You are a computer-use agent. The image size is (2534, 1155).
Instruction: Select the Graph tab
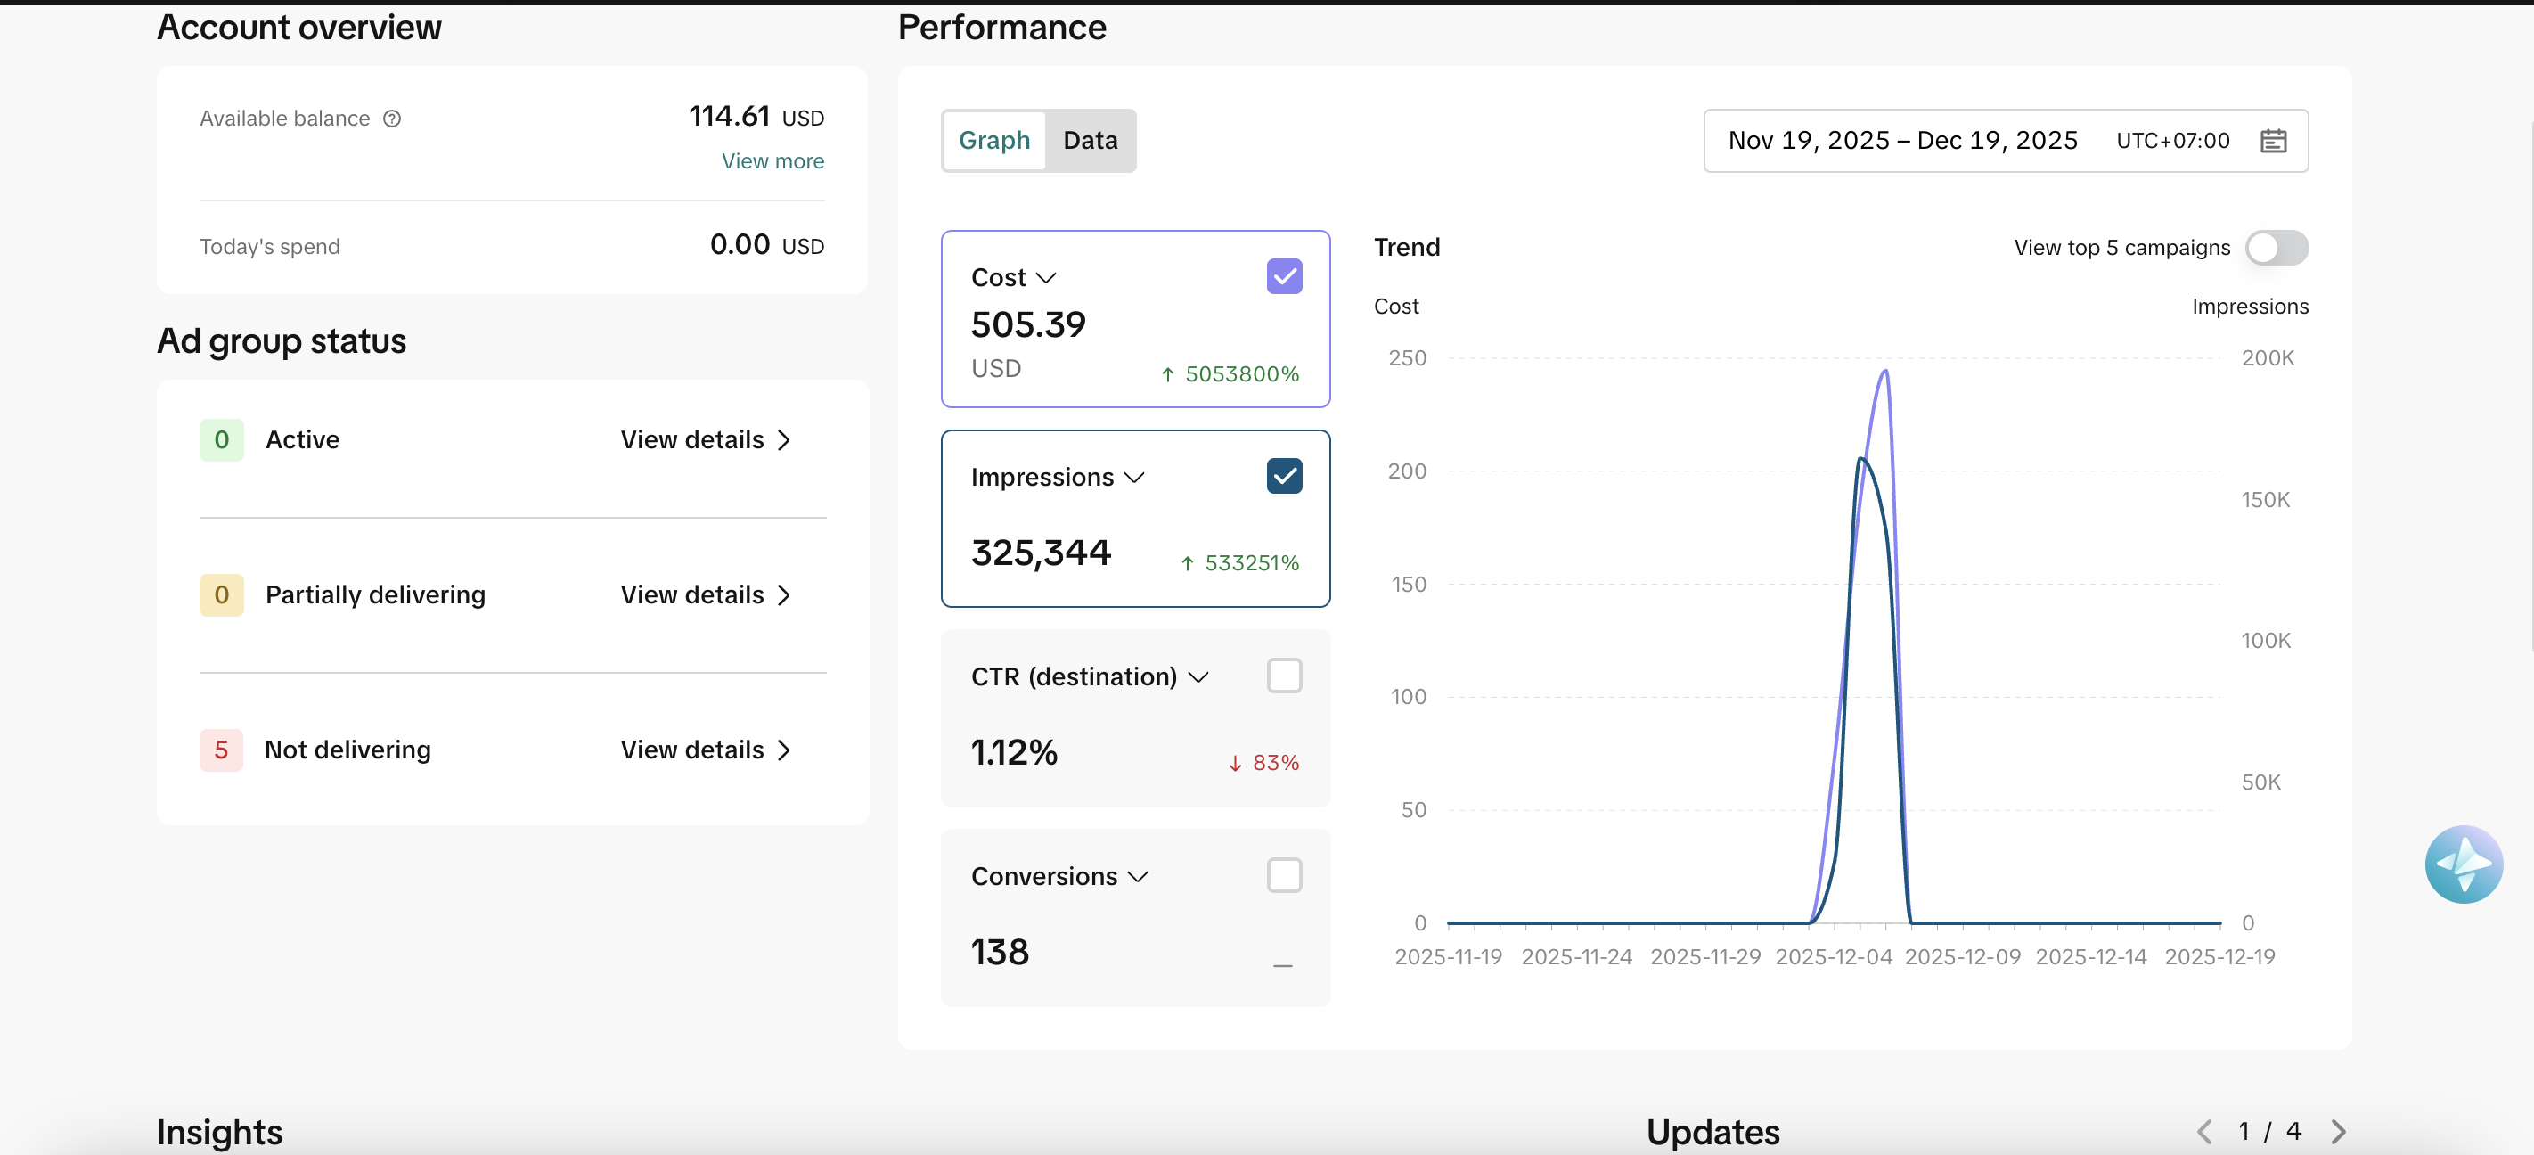(x=994, y=141)
